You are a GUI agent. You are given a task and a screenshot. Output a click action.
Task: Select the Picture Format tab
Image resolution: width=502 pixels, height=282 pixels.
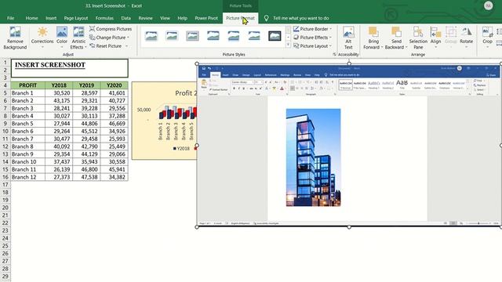pyautogui.click(x=240, y=18)
